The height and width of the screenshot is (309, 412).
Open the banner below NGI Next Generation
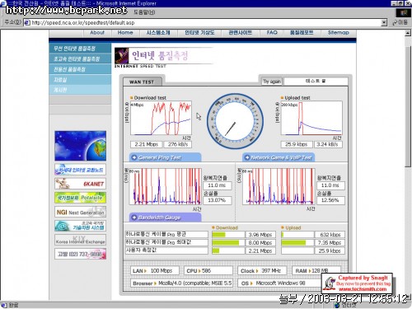[80, 226]
